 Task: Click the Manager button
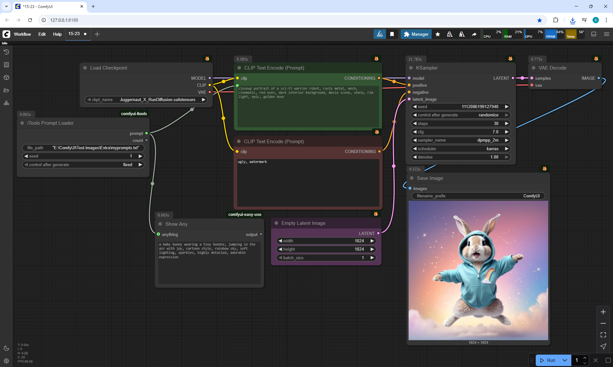tap(416, 34)
